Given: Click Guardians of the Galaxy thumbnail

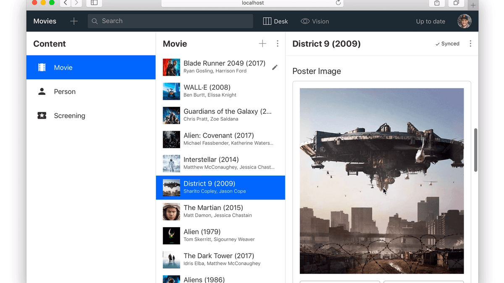Looking at the screenshot, I should pyautogui.click(x=171, y=115).
